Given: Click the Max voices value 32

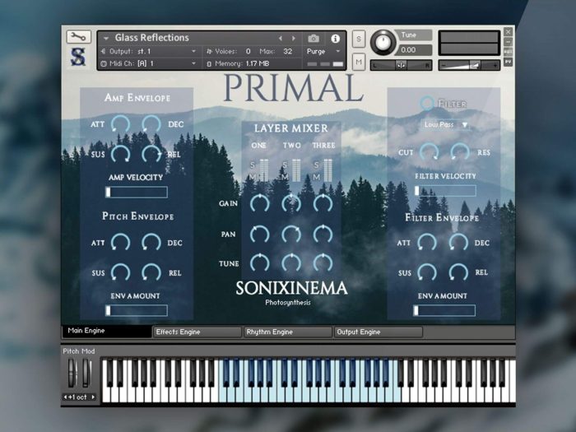Looking at the screenshot, I should coord(288,51).
